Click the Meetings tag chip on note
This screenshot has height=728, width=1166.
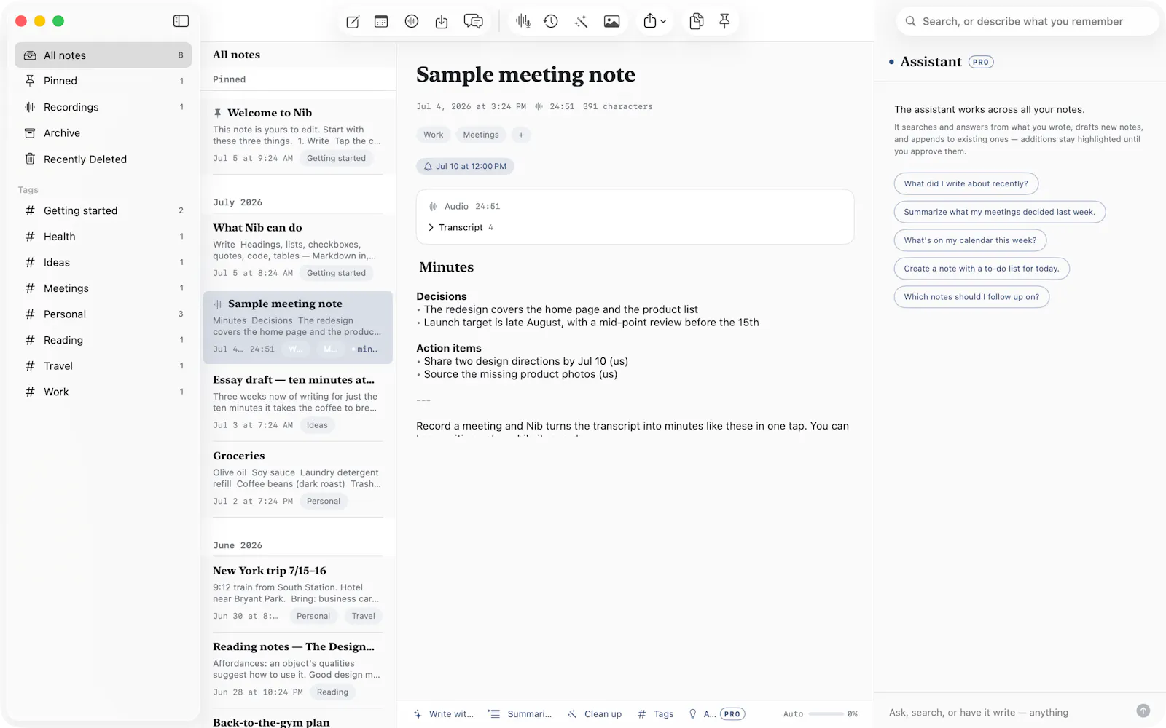click(x=481, y=135)
